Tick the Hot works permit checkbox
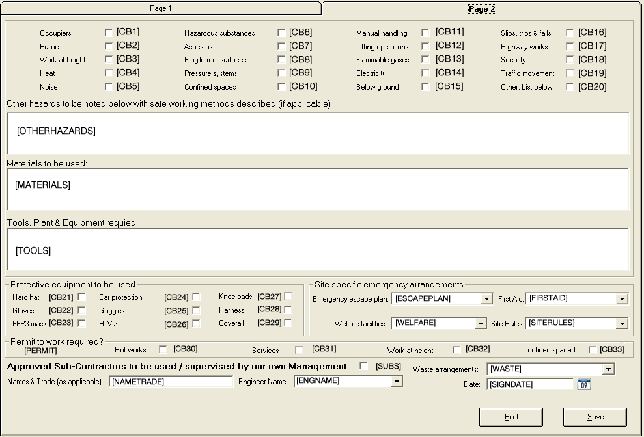Screen dimensions: 644x437 pos(163,350)
